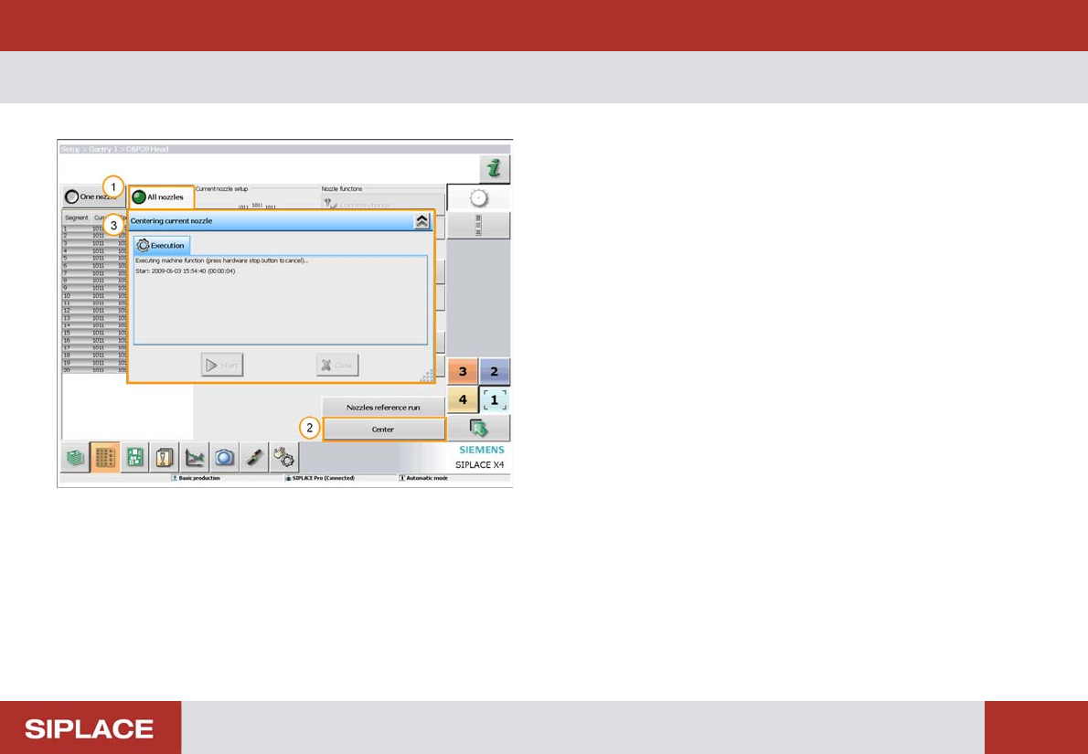Select segment row 15 in table
The image size is (1088, 754).
(x=94, y=333)
